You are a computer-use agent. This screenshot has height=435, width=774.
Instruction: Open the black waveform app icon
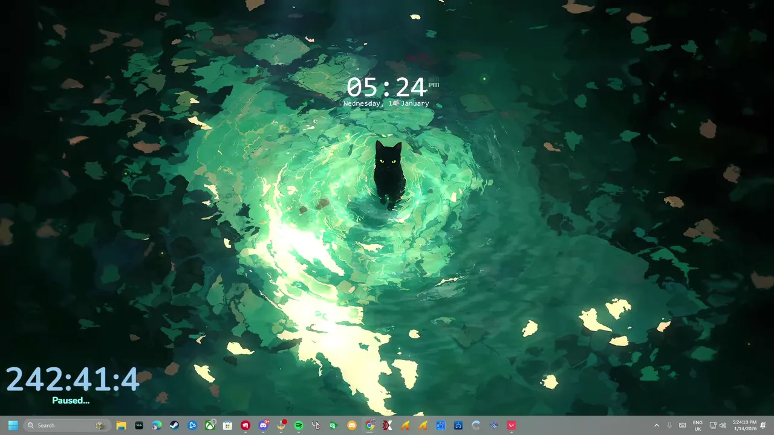click(x=139, y=425)
